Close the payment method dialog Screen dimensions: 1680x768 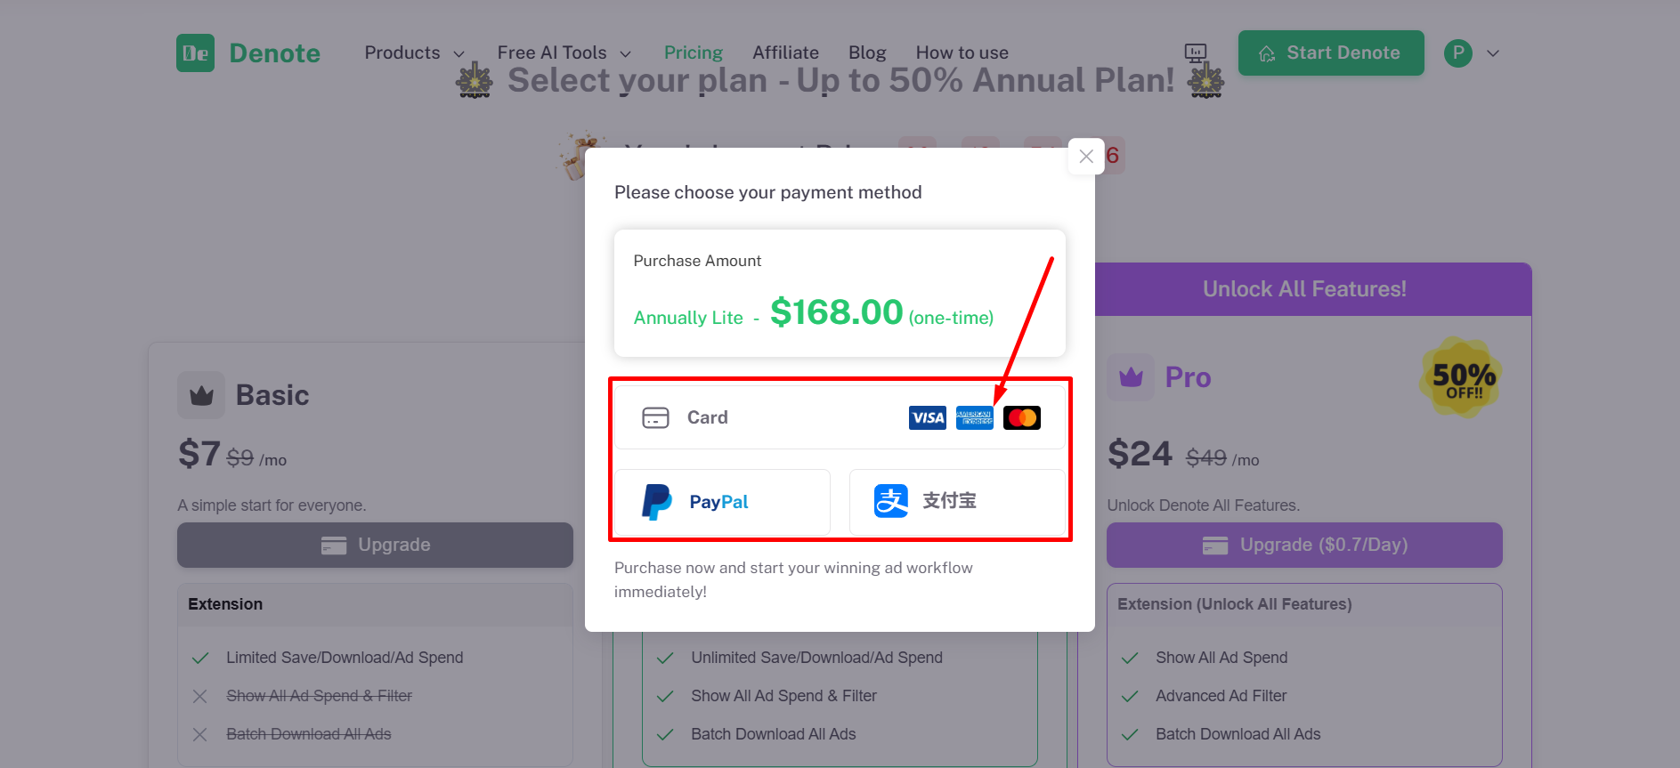[1085, 157]
